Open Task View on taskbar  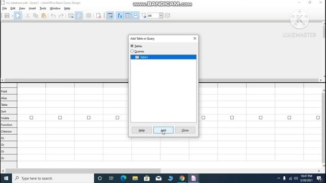coord(111,178)
